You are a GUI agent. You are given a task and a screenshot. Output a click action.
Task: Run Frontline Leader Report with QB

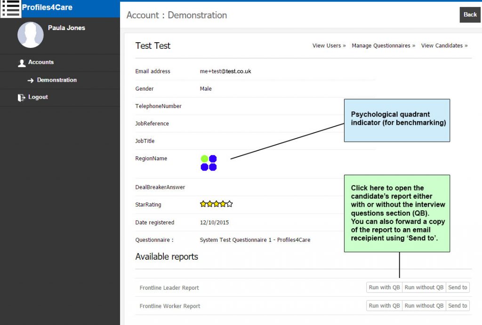click(384, 287)
